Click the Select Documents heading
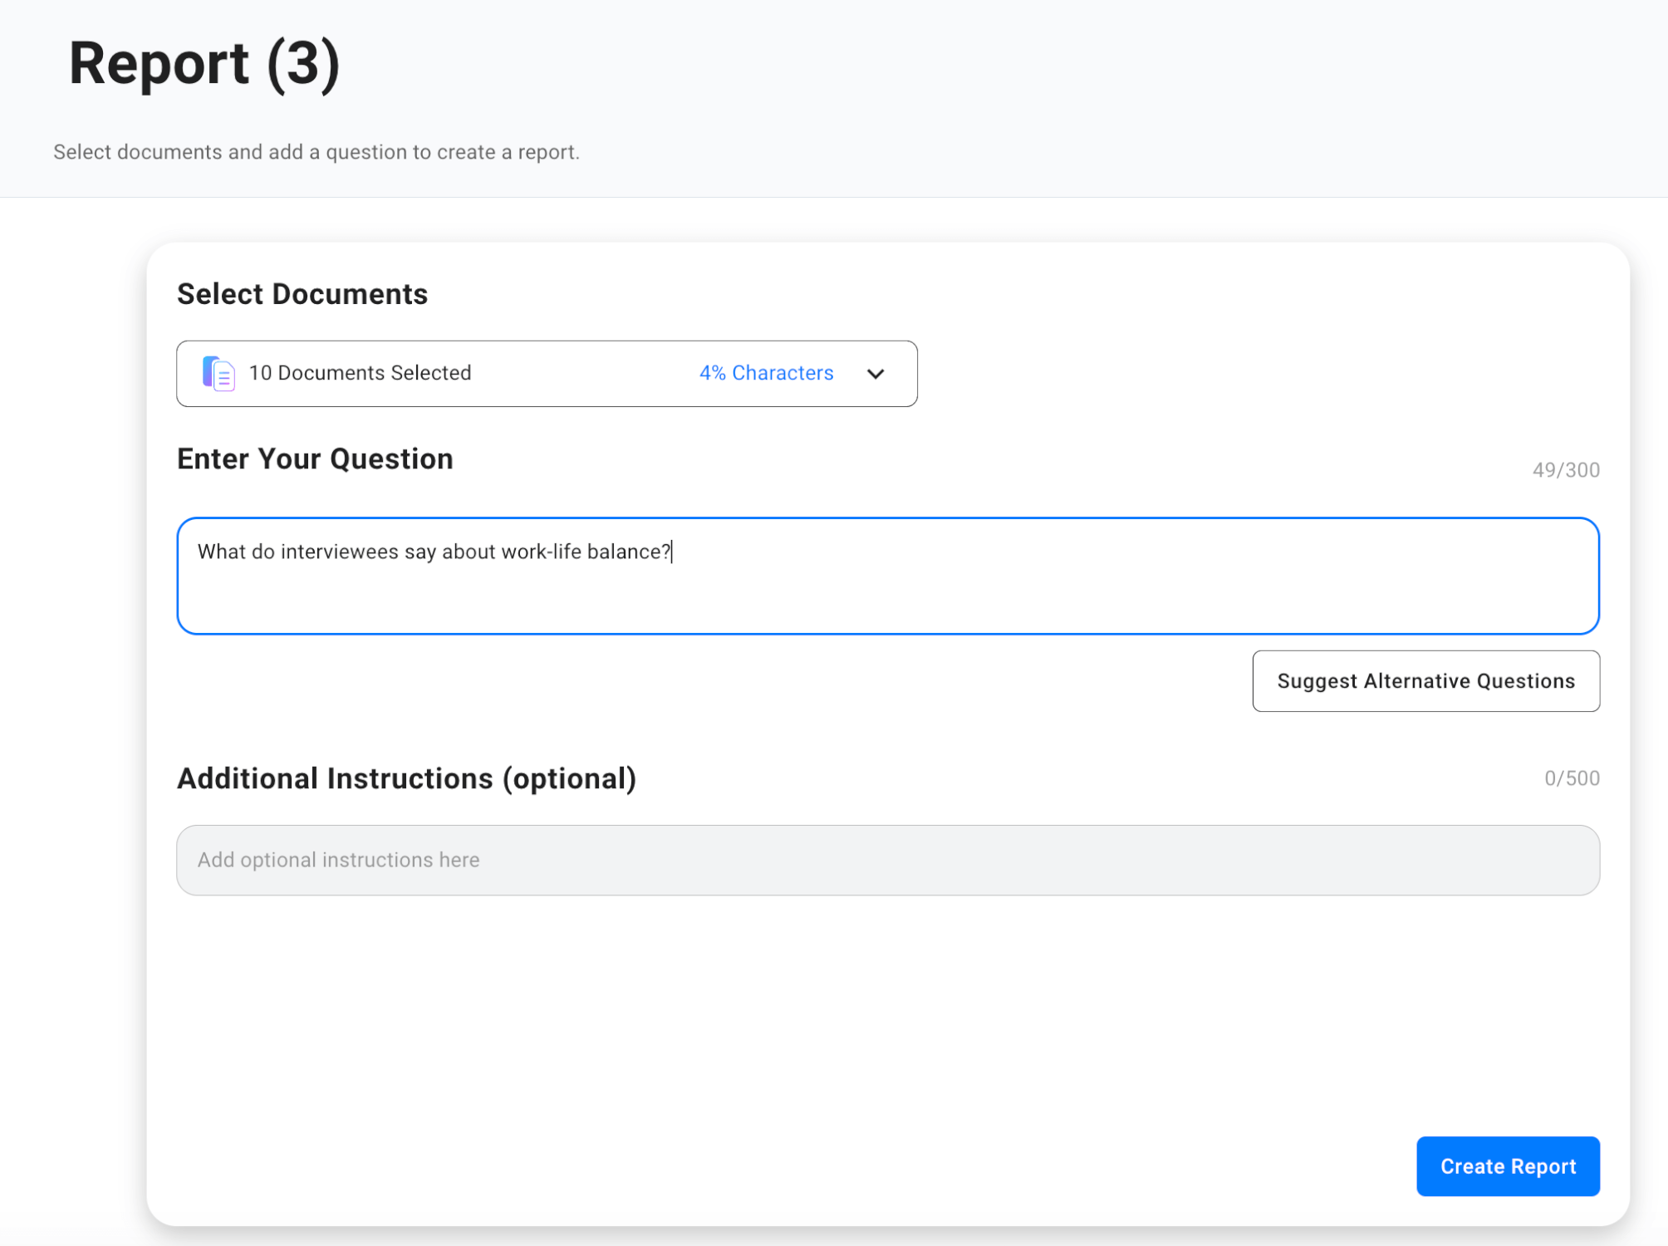 click(x=302, y=294)
